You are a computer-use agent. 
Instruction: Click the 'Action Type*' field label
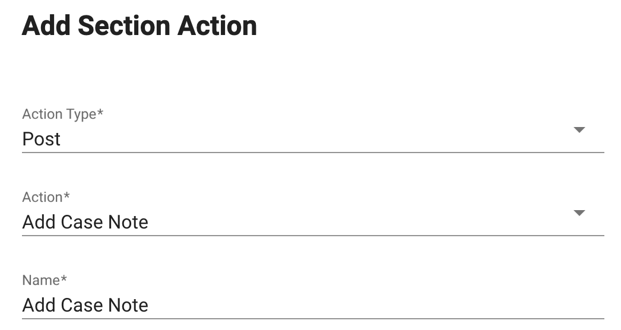[x=63, y=114]
